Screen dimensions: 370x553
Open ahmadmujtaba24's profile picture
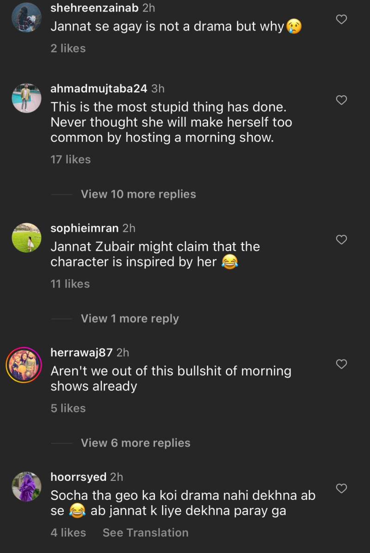(26, 98)
